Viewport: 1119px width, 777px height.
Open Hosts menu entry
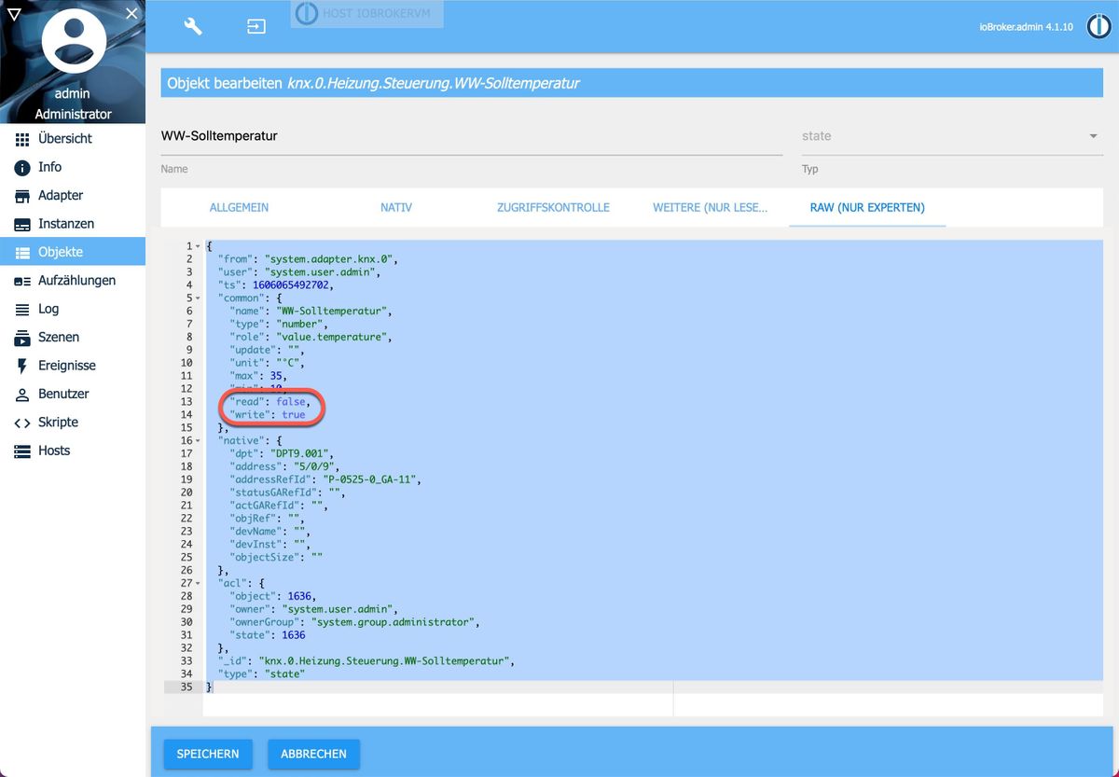point(73,451)
